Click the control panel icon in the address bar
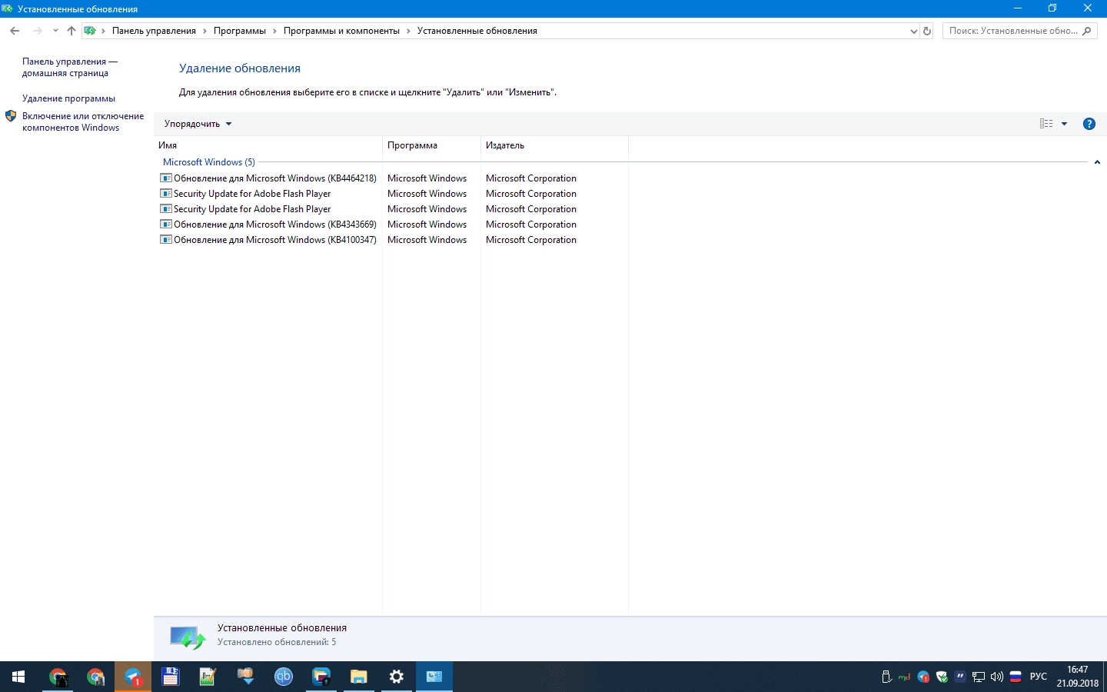Viewport: 1107px width, 692px height. click(90, 31)
